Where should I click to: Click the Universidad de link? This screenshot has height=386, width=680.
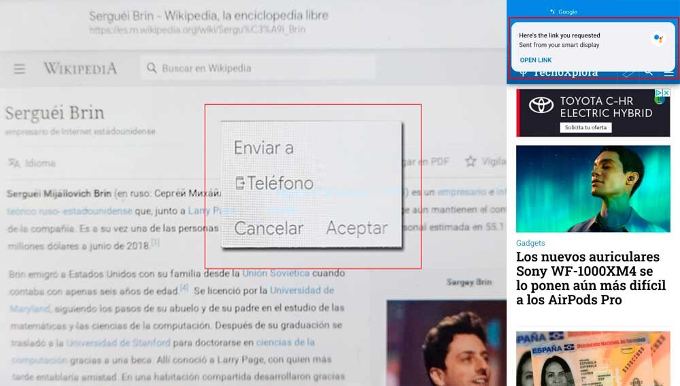tap(302, 290)
